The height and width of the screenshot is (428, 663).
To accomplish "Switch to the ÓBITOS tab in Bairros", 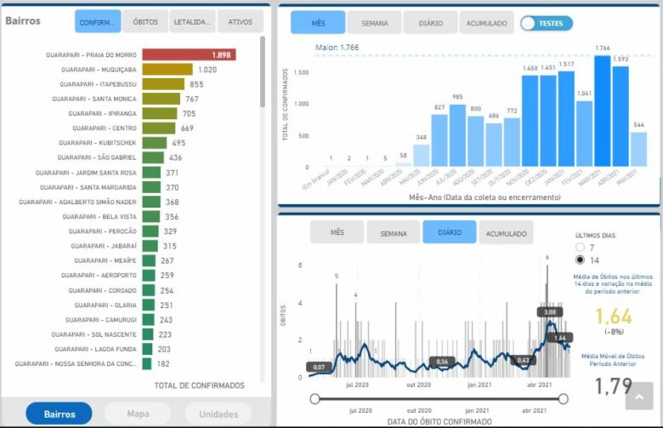I will [145, 21].
